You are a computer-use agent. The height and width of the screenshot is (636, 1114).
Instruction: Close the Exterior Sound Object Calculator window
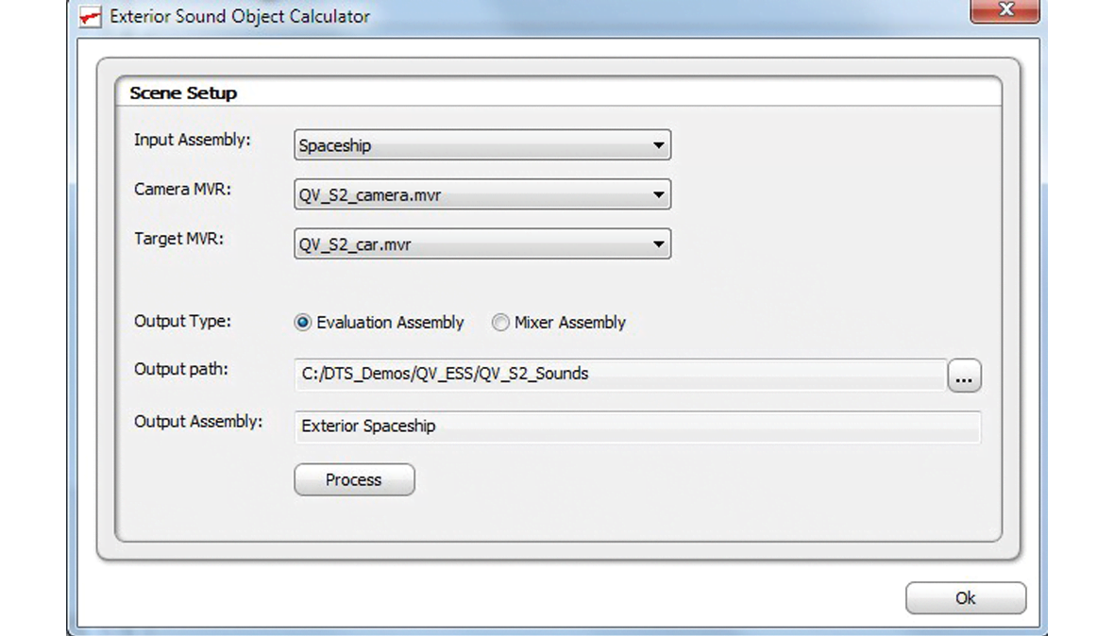tap(1004, 10)
